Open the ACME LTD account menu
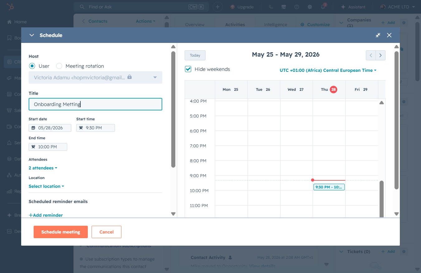421x273 pixels. click(x=398, y=7)
